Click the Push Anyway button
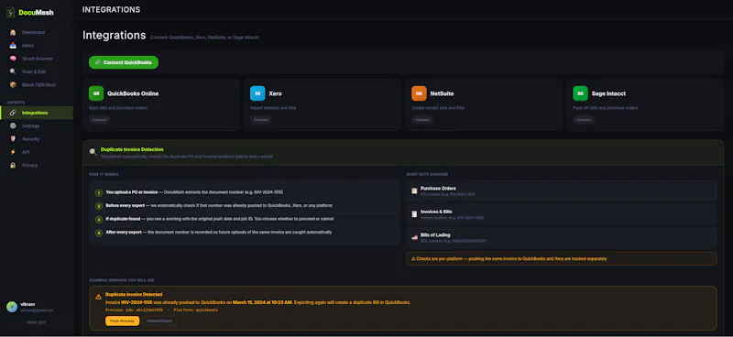 point(122,321)
